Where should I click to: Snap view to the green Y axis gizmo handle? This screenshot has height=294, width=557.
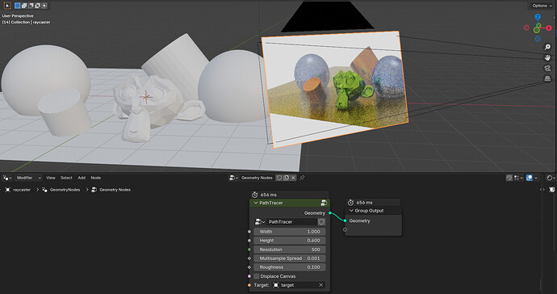pos(537,30)
